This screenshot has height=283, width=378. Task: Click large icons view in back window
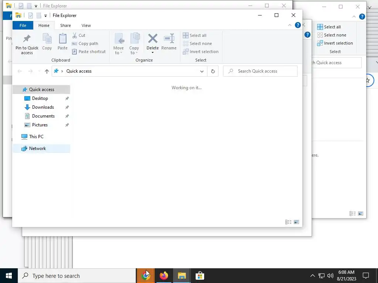point(361,213)
